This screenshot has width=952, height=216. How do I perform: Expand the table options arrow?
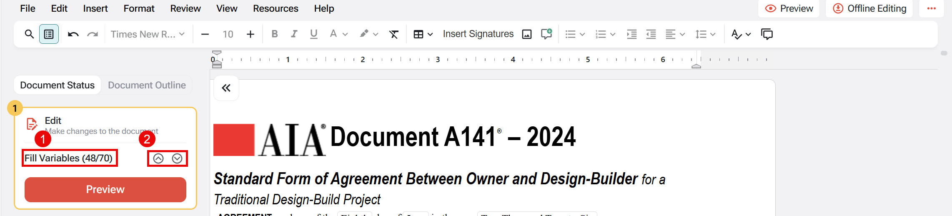point(430,34)
